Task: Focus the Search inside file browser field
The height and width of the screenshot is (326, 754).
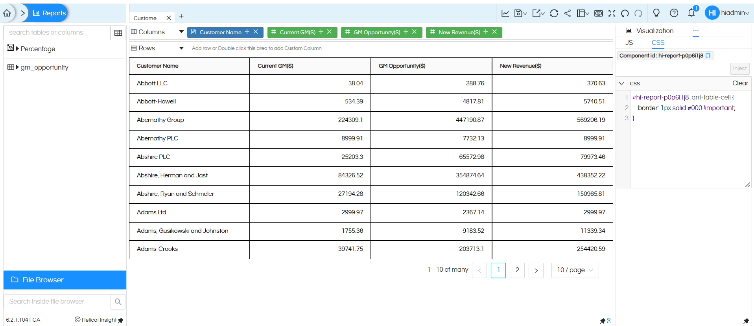Action: click(57, 302)
